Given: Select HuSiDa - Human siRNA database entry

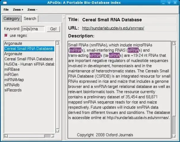Looking at the screenshot, I should [x=29, y=64].
